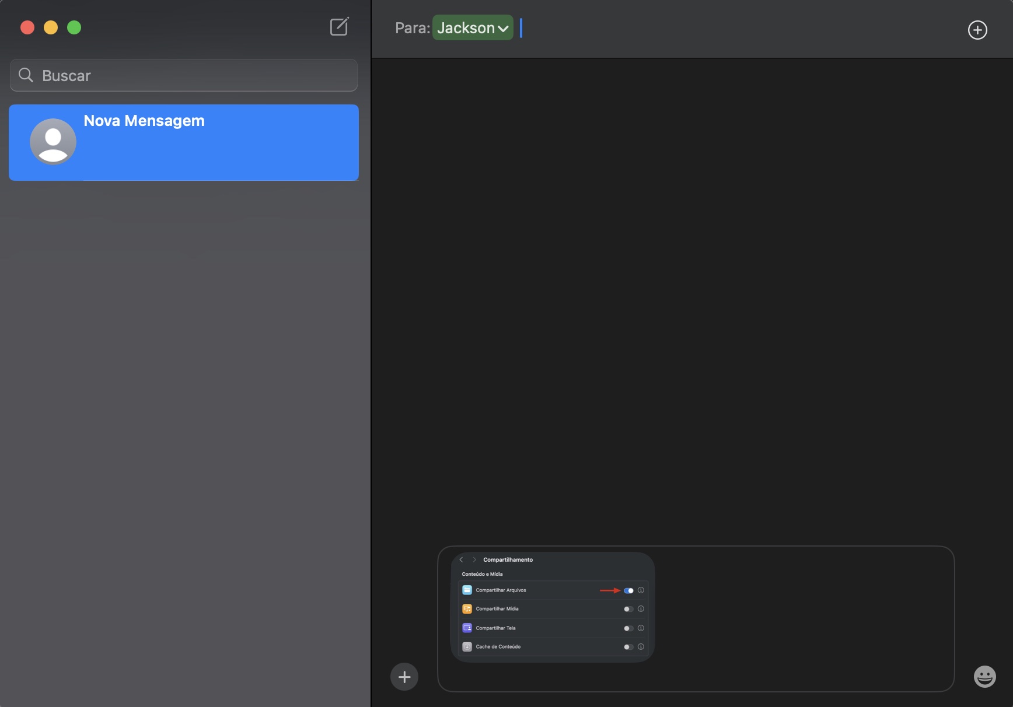
Task: Open the emoji picker smiley icon
Action: pos(984,677)
